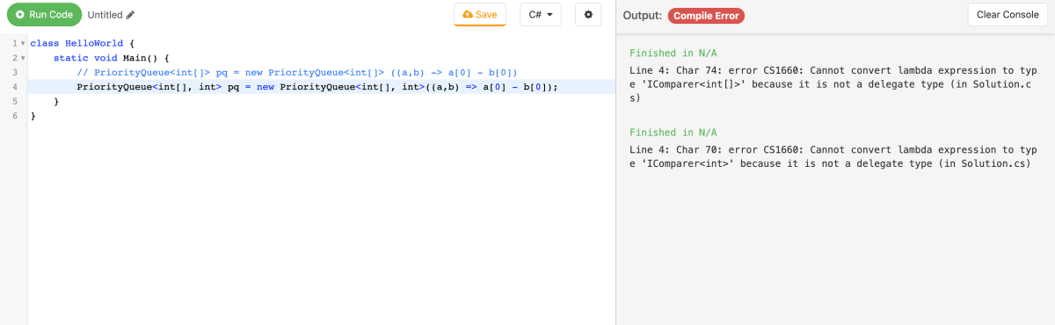Image resolution: width=1055 pixels, height=325 pixels.
Task: Click the Run Code button label
Action: pos(51,15)
